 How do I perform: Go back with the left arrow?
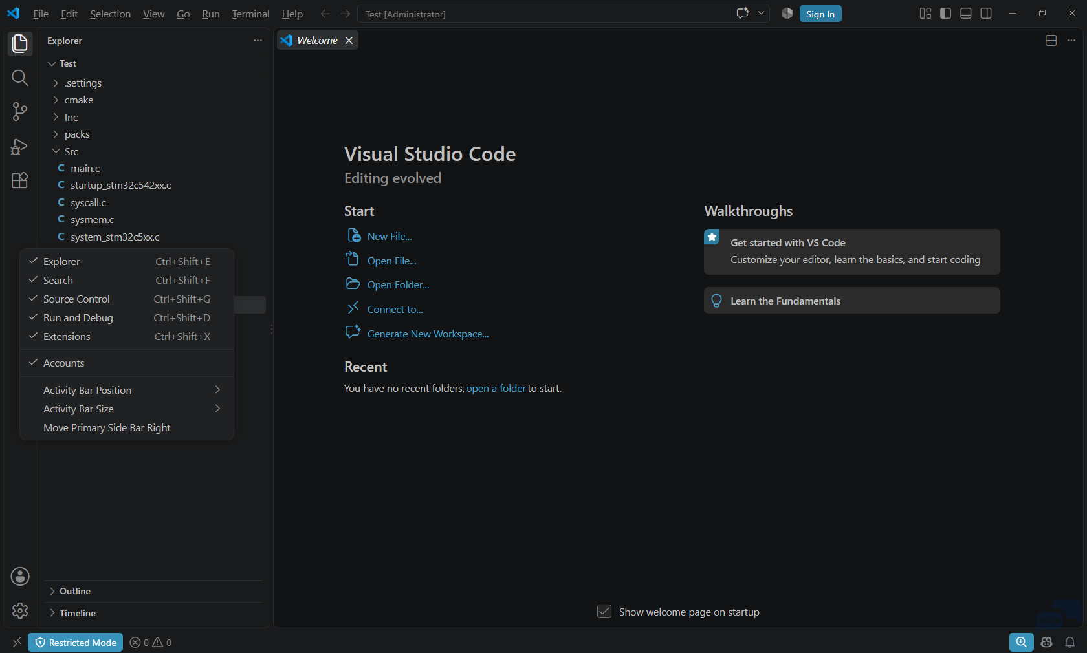tap(325, 14)
